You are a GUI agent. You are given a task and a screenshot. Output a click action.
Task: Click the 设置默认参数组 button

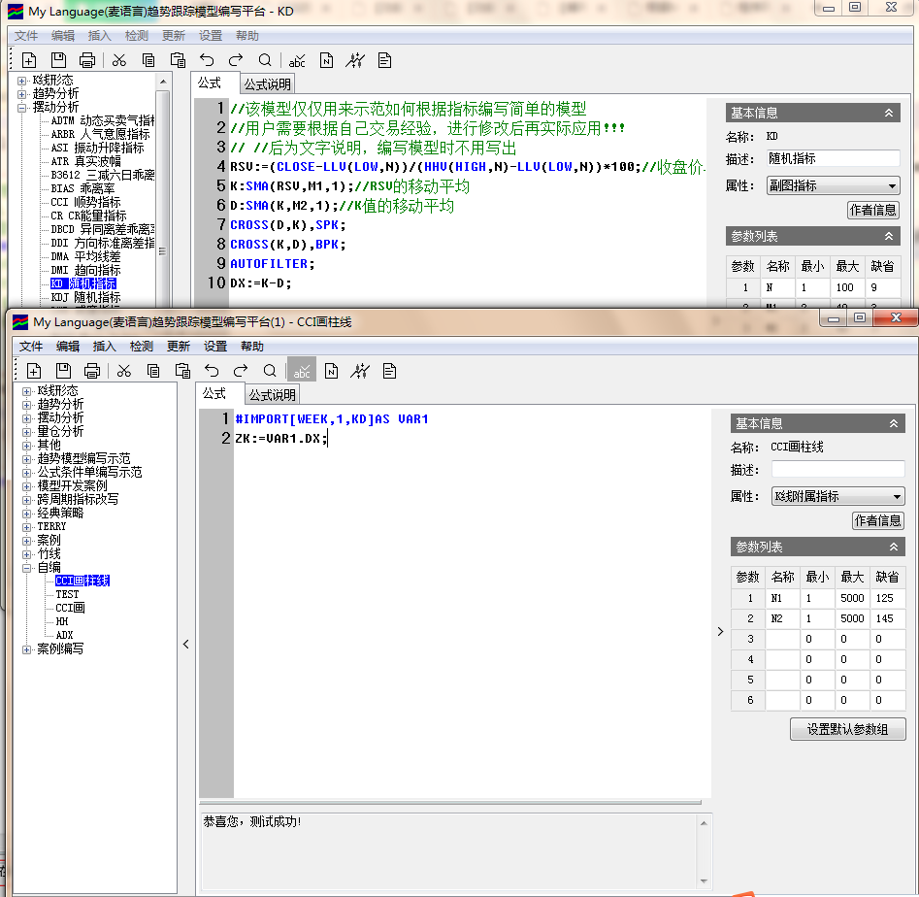(x=848, y=729)
